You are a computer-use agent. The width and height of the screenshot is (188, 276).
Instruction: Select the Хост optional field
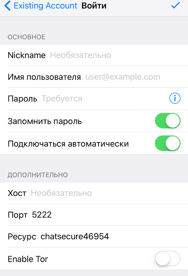coord(109,193)
